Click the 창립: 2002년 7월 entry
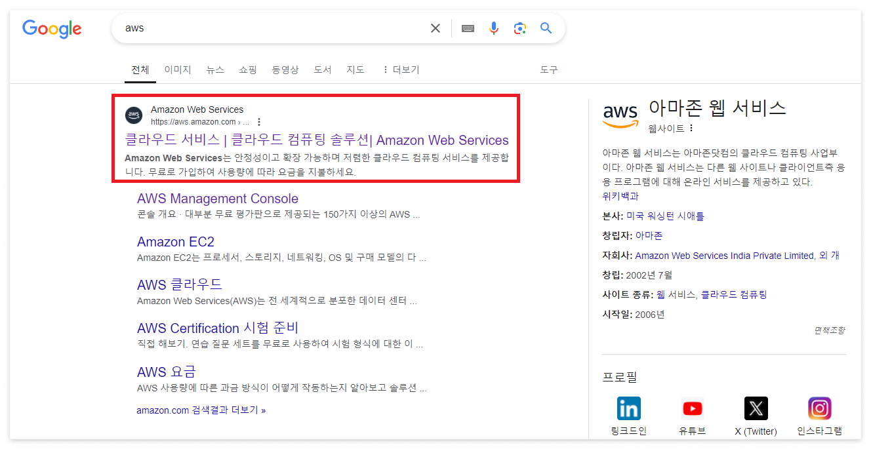871x449 pixels. tap(637, 275)
